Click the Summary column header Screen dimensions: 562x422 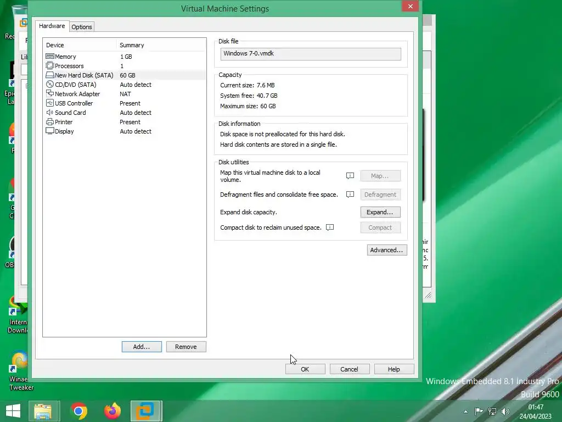coord(161,45)
